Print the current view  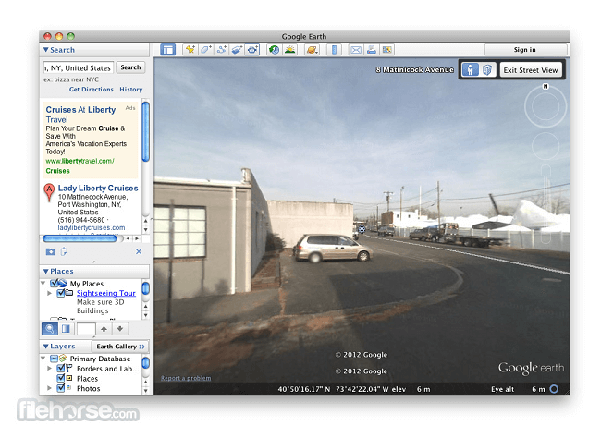tap(372, 50)
